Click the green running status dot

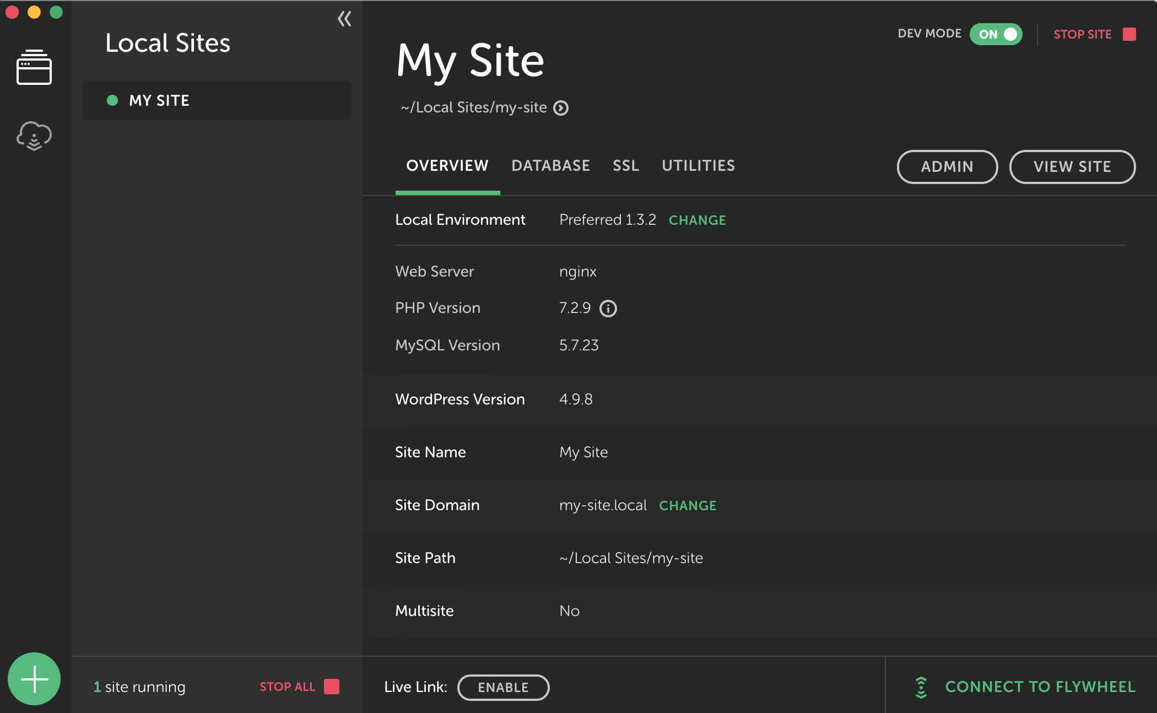coord(112,100)
